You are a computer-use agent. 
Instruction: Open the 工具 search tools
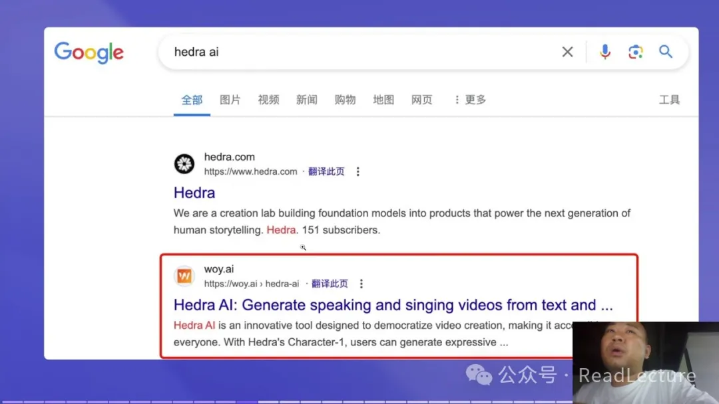click(669, 100)
